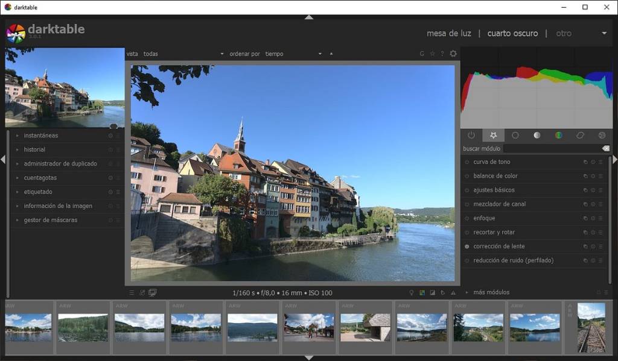Click the clipping warning triangle icon

click(453, 293)
